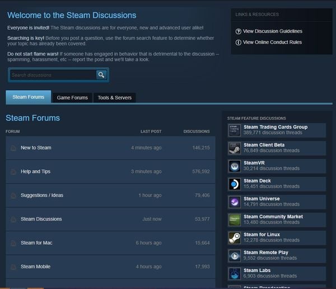Click '6 hours ago' last post time
The height and width of the screenshot is (289, 336).
coord(149,243)
